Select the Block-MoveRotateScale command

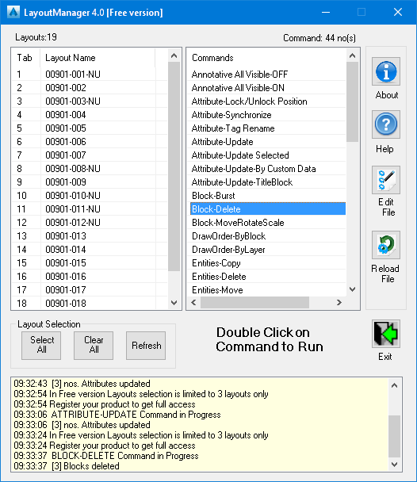(266, 223)
